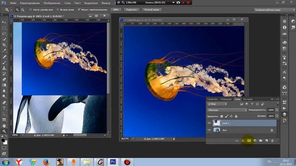Viewport: 296px width, 166px height.
Task: Click the 'Полный экран' button
Action: click(152, 10)
